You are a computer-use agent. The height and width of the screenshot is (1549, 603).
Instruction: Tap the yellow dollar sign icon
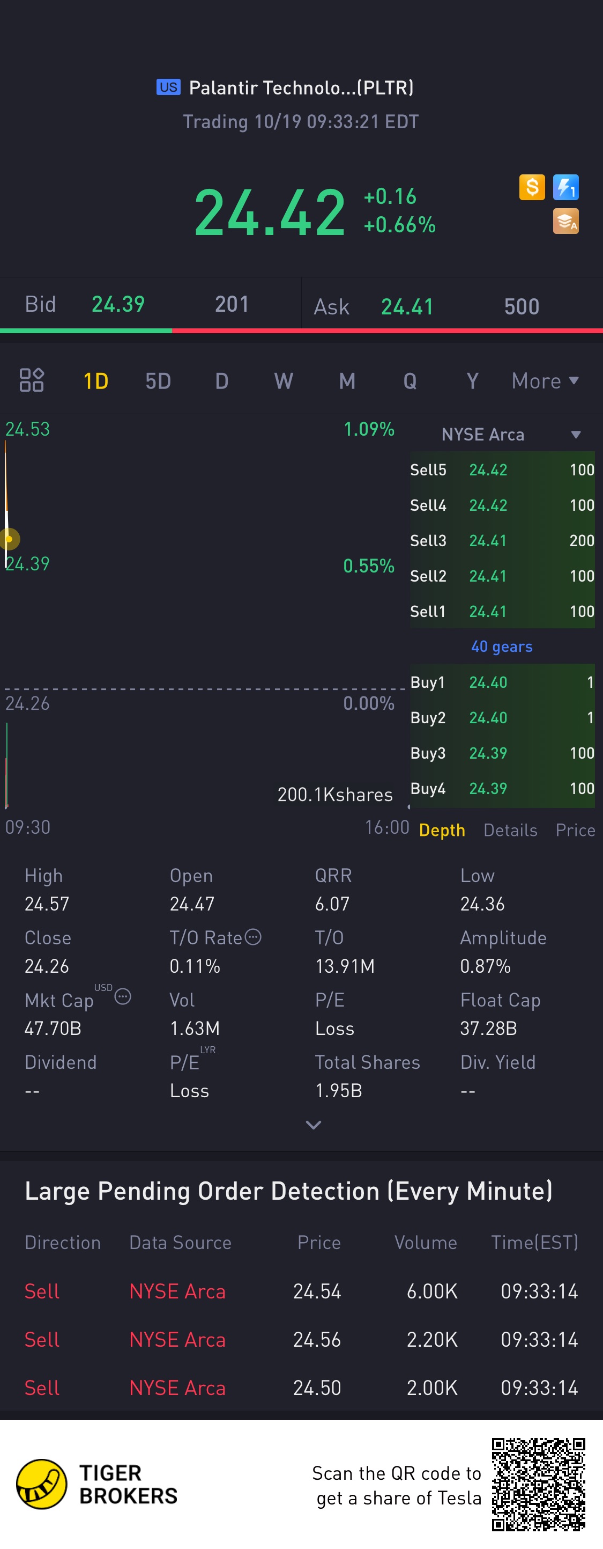point(532,187)
